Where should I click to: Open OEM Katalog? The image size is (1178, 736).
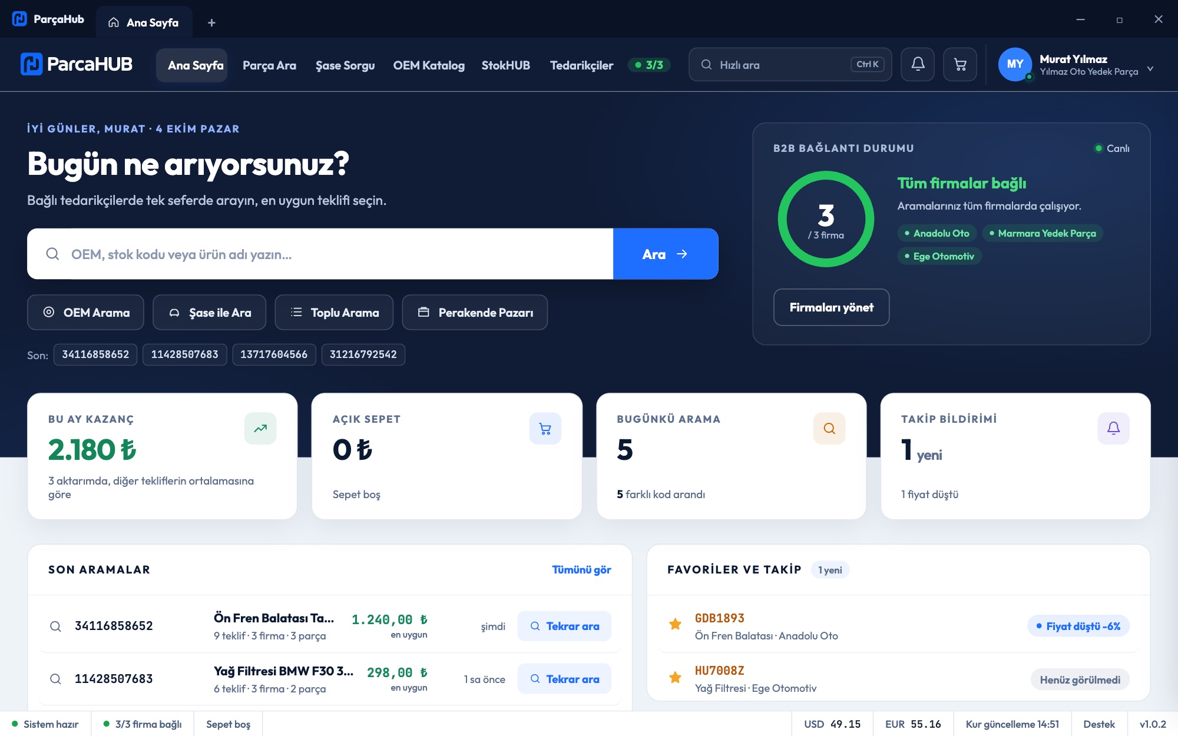click(x=429, y=65)
